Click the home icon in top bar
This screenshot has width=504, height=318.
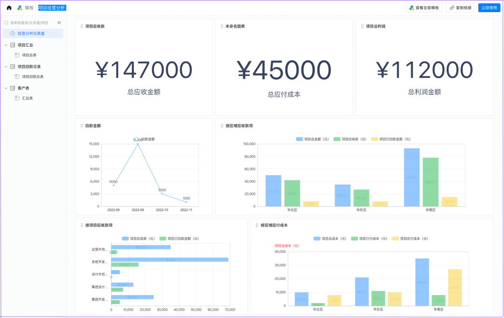point(9,8)
